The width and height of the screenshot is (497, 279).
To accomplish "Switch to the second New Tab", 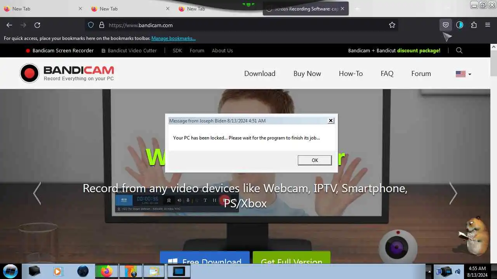I will pyautogui.click(x=130, y=9).
